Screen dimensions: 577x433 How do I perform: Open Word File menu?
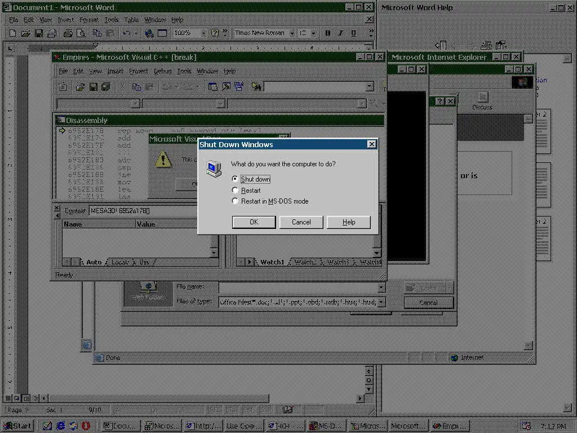(14, 20)
